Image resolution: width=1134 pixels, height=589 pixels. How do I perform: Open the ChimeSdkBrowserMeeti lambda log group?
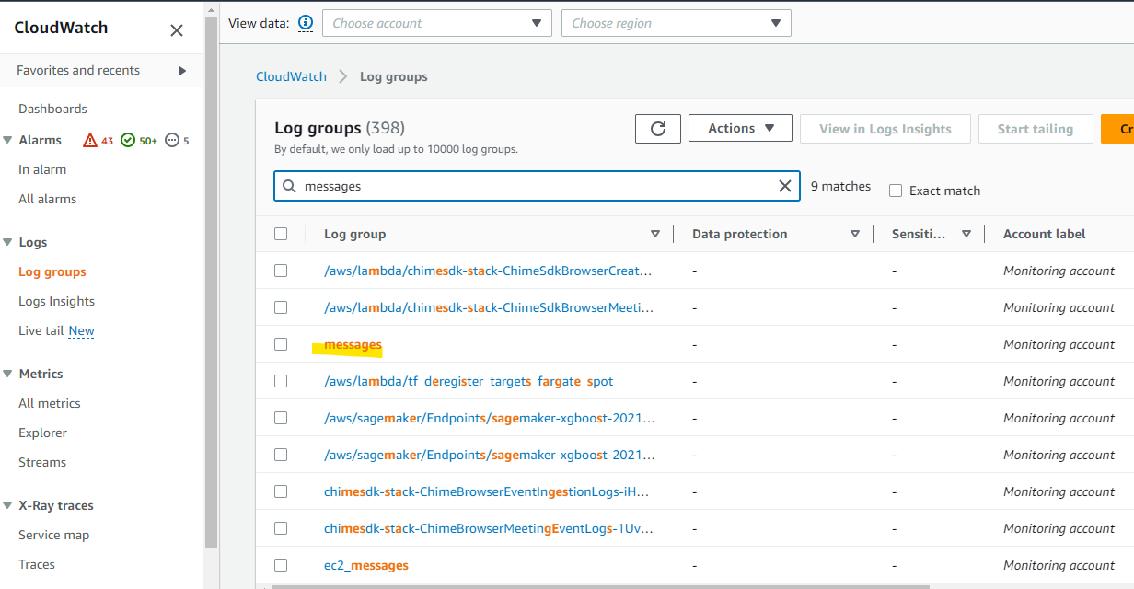click(x=489, y=307)
